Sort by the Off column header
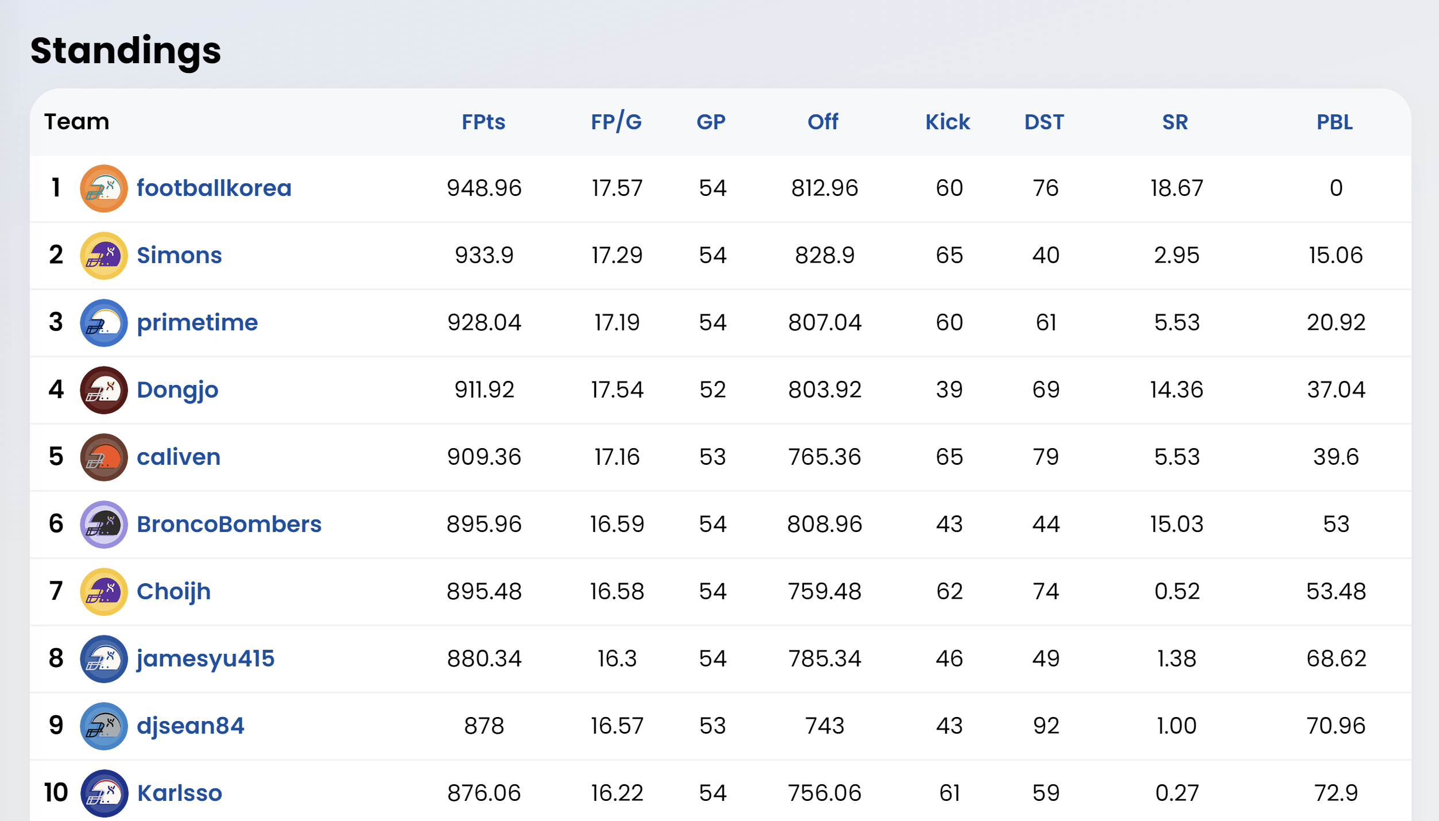Screen dimensions: 1439x821 pos(823,122)
